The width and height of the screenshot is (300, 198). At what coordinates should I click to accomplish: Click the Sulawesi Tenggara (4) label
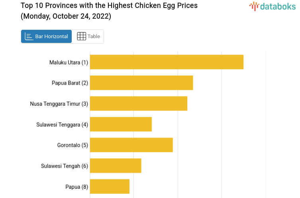pos(62,124)
